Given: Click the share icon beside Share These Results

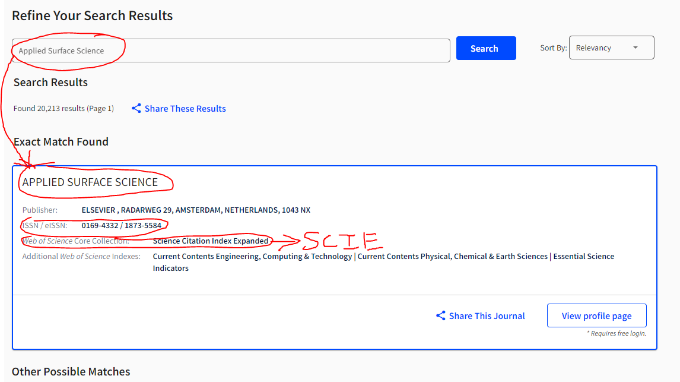Looking at the screenshot, I should 136,108.
